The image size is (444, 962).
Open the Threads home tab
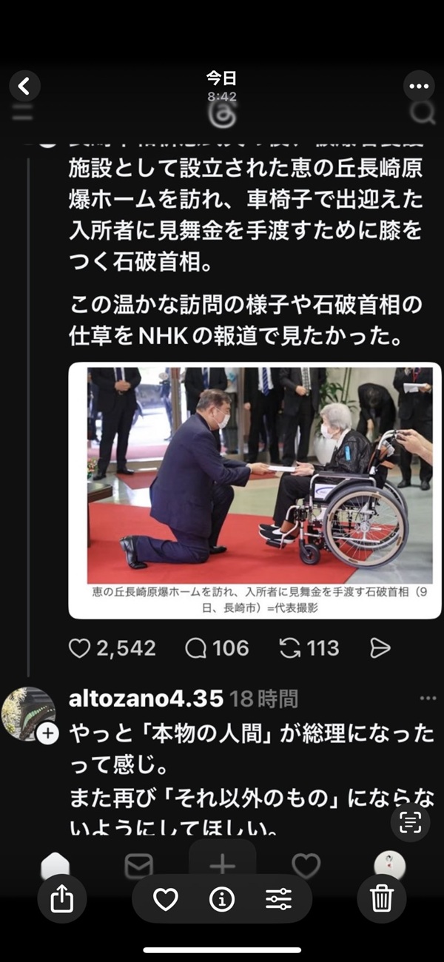pos(55,864)
